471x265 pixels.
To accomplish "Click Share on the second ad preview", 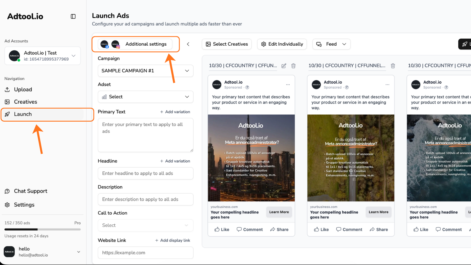I will [x=379, y=229].
